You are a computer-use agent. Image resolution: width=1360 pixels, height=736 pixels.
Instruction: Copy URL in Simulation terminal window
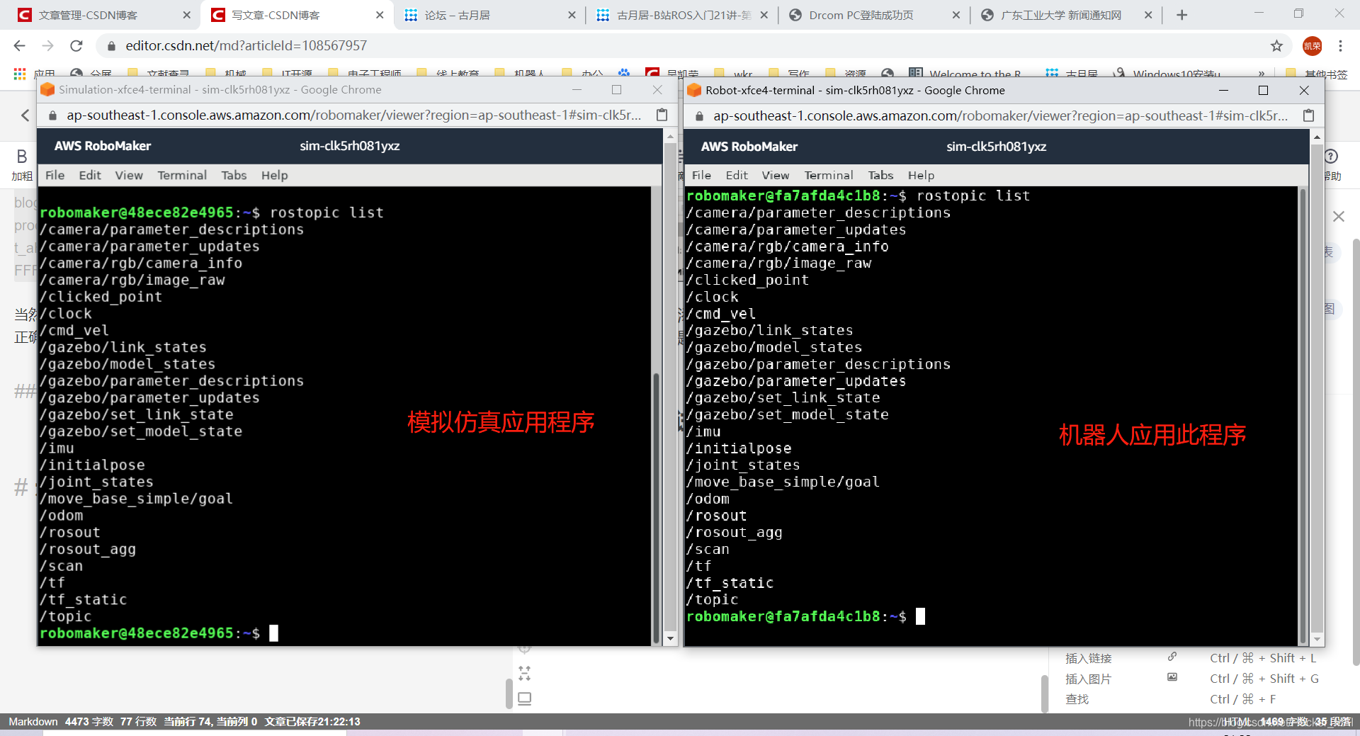pos(662,115)
